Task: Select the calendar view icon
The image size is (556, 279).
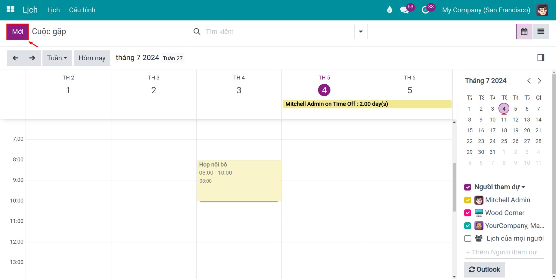Action: 524,31
